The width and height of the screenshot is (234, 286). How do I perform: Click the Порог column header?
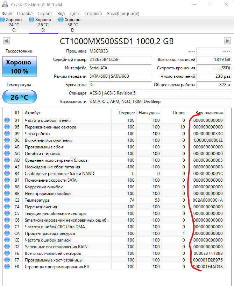175,113
